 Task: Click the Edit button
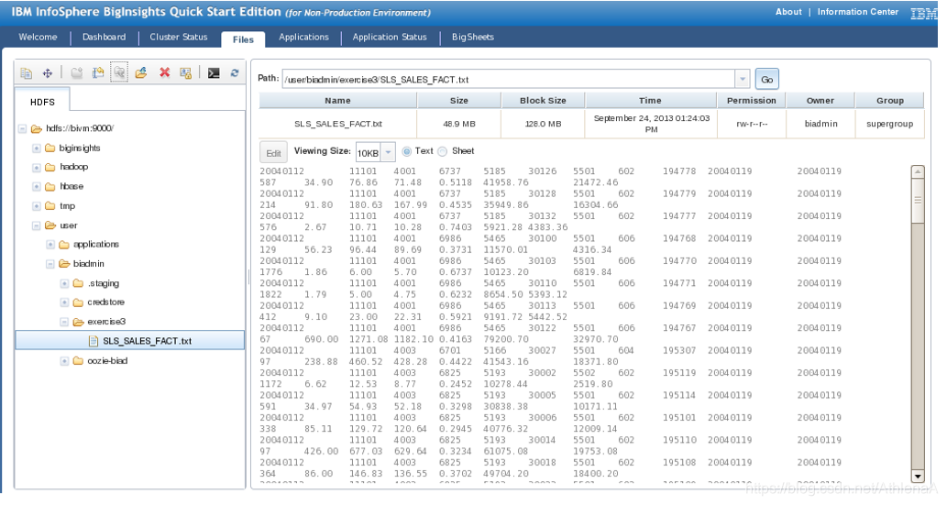[273, 153]
